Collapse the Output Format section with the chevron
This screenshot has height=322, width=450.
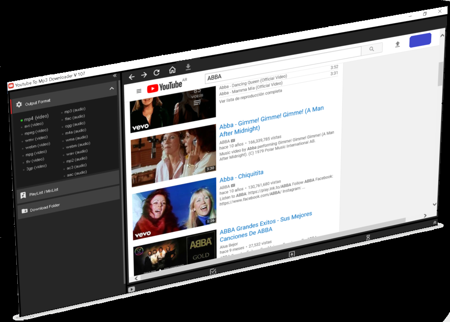pyautogui.click(x=112, y=89)
